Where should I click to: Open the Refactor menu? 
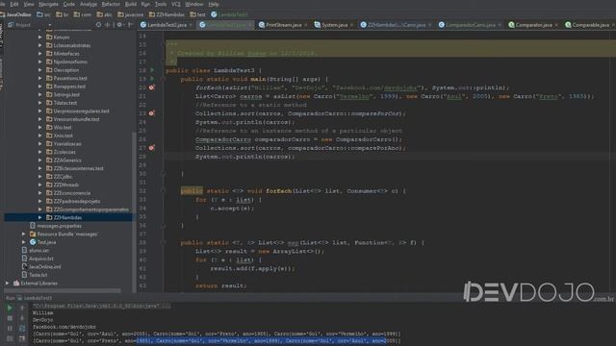pyautogui.click(x=111, y=4)
